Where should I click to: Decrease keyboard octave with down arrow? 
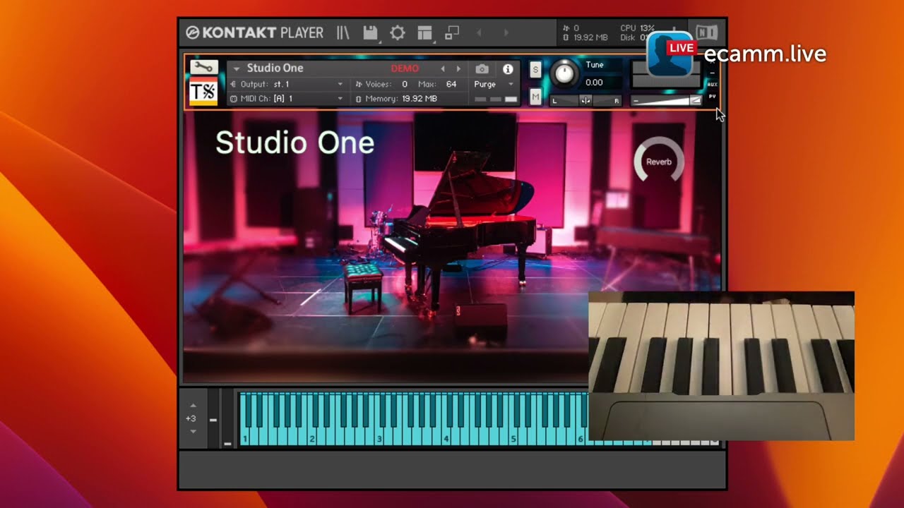click(x=192, y=431)
